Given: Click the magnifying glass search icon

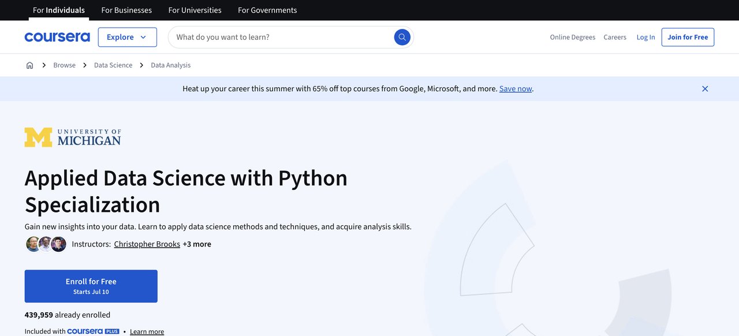Looking at the screenshot, I should pos(402,37).
